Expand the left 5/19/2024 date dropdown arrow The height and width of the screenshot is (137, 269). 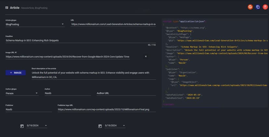pyautogui.click(x=46, y=126)
